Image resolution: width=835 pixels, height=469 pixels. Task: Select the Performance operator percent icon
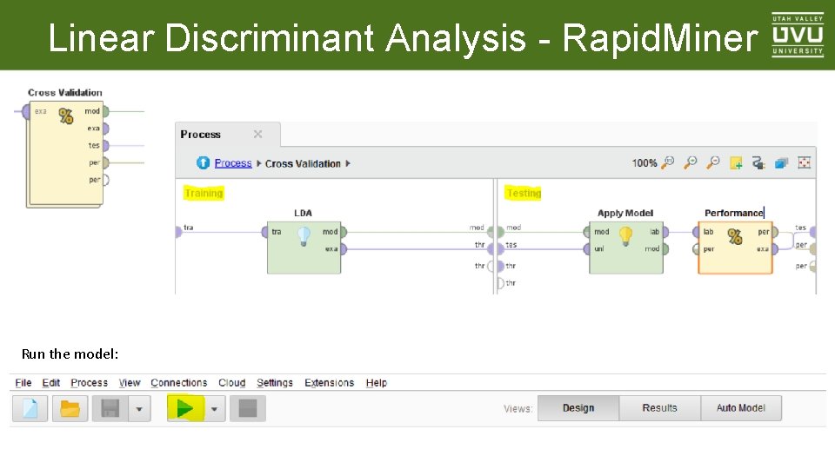point(735,236)
